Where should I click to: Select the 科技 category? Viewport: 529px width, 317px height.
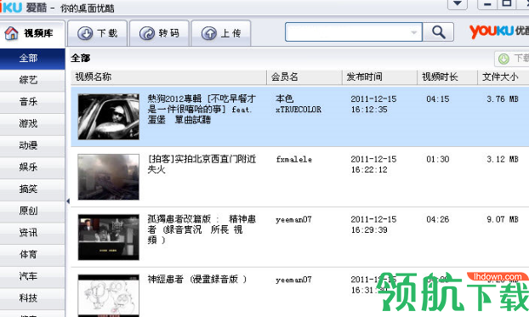32,298
